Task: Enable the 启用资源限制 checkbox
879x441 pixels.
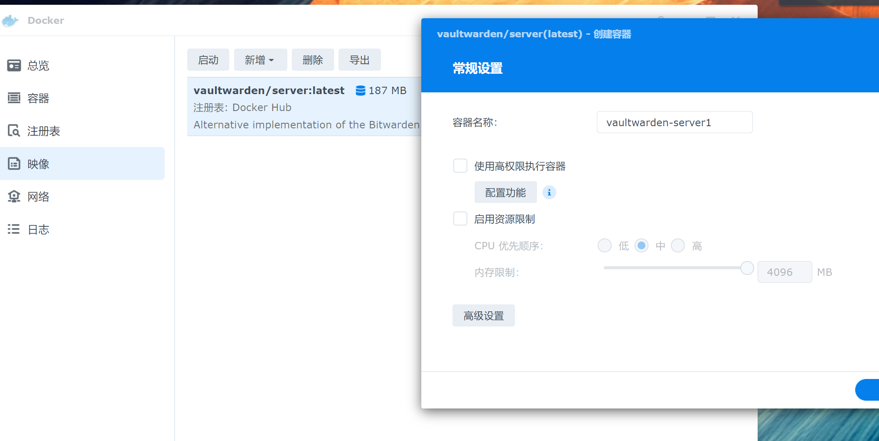Action: pyautogui.click(x=460, y=219)
